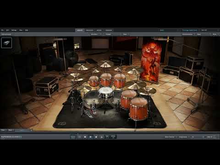The height and width of the screenshot is (165, 220).
Task: Stop playback with the stop button
Action: coord(85,137)
